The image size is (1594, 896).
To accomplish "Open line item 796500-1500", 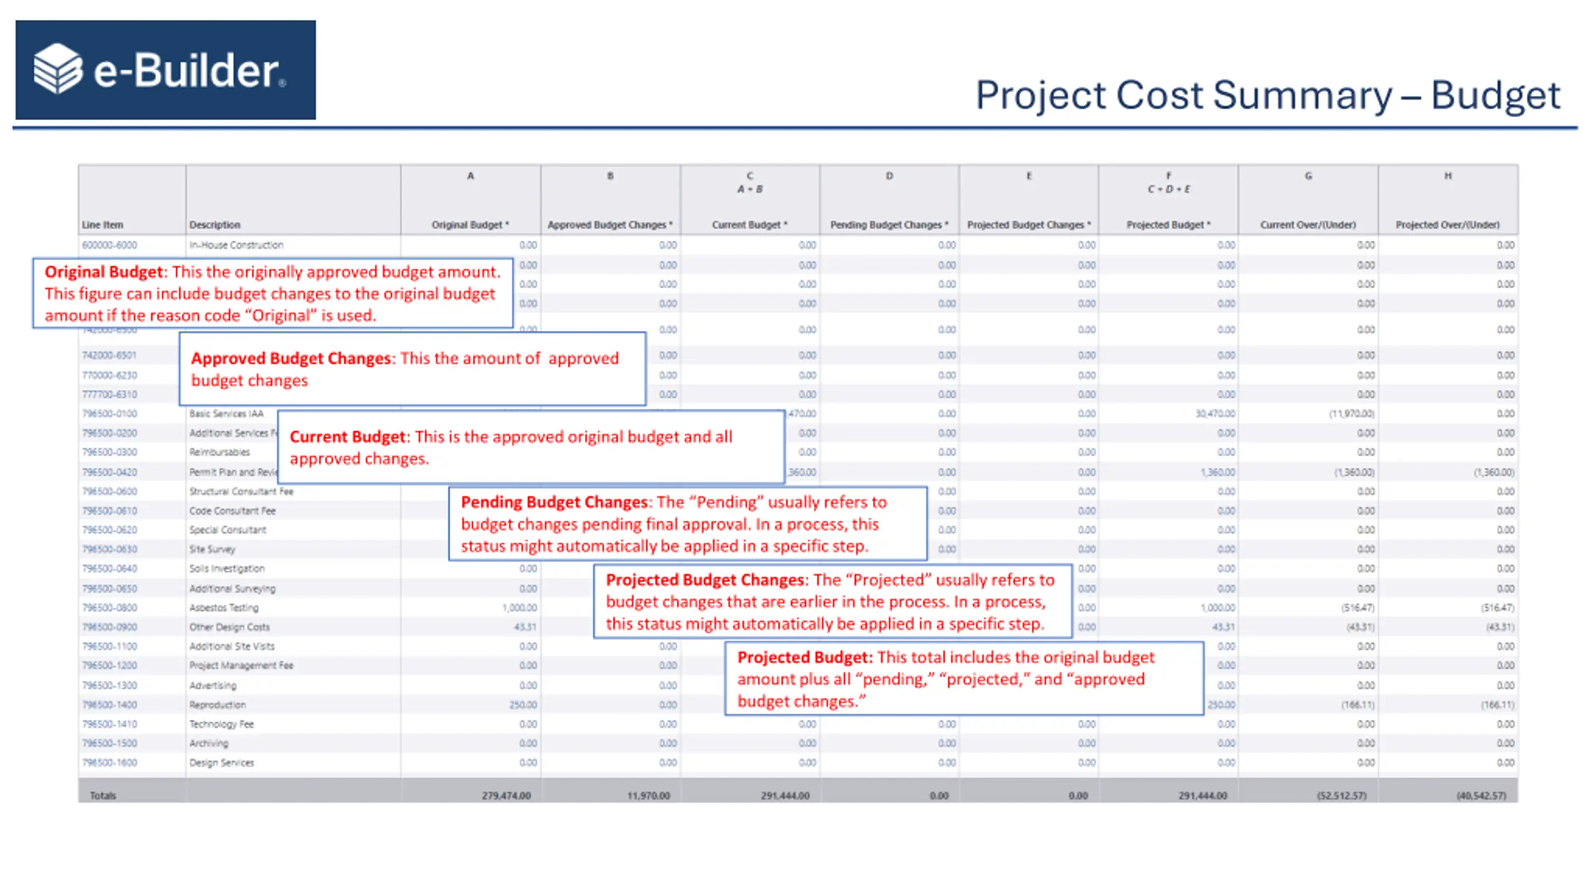I will click(110, 744).
